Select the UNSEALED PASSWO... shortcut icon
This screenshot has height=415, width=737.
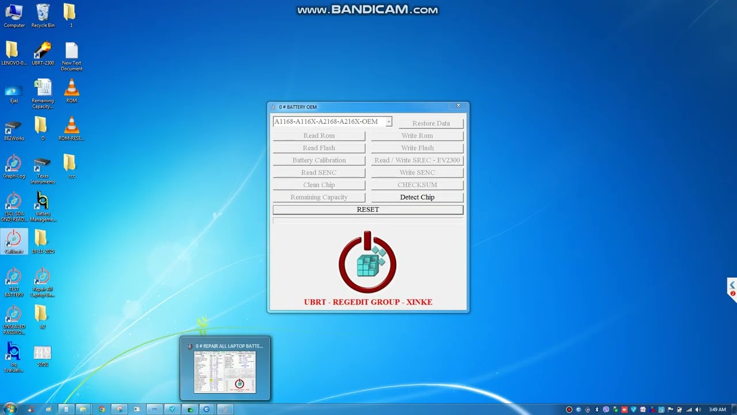coord(14,320)
